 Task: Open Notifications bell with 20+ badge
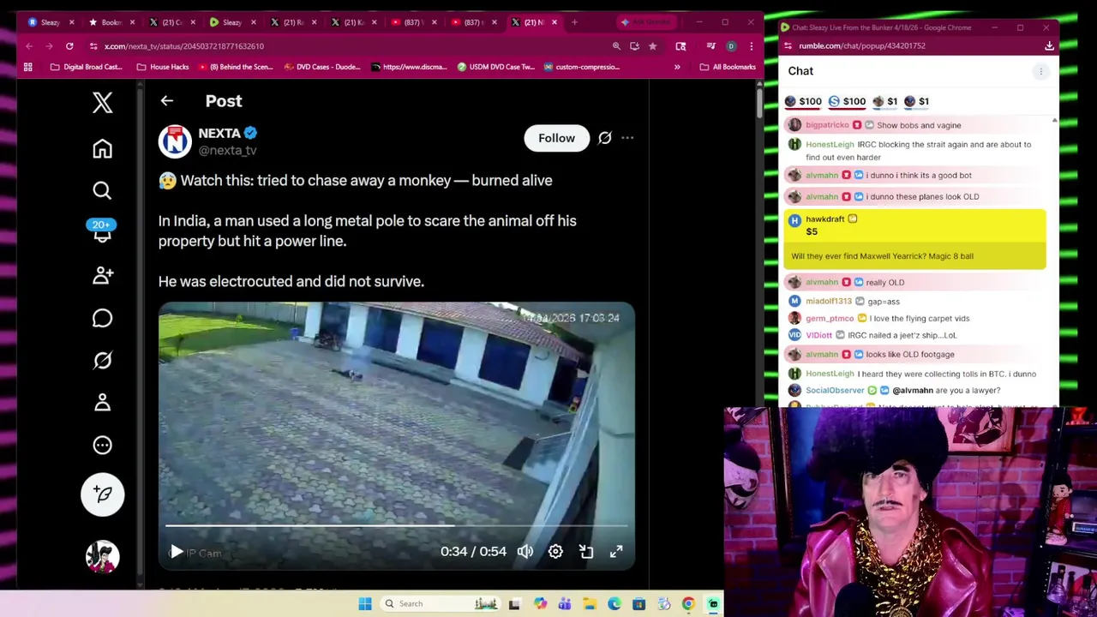pos(102,231)
